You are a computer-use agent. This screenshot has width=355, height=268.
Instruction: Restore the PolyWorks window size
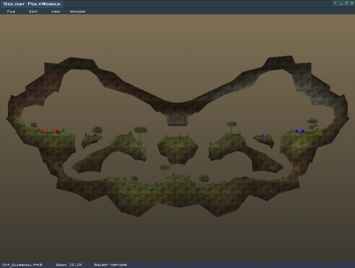tap(346, 3)
